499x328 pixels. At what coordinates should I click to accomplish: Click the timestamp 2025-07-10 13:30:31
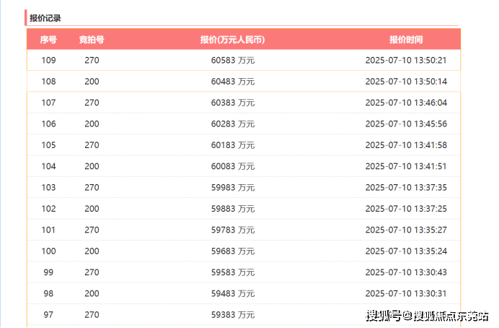pos(406,293)
